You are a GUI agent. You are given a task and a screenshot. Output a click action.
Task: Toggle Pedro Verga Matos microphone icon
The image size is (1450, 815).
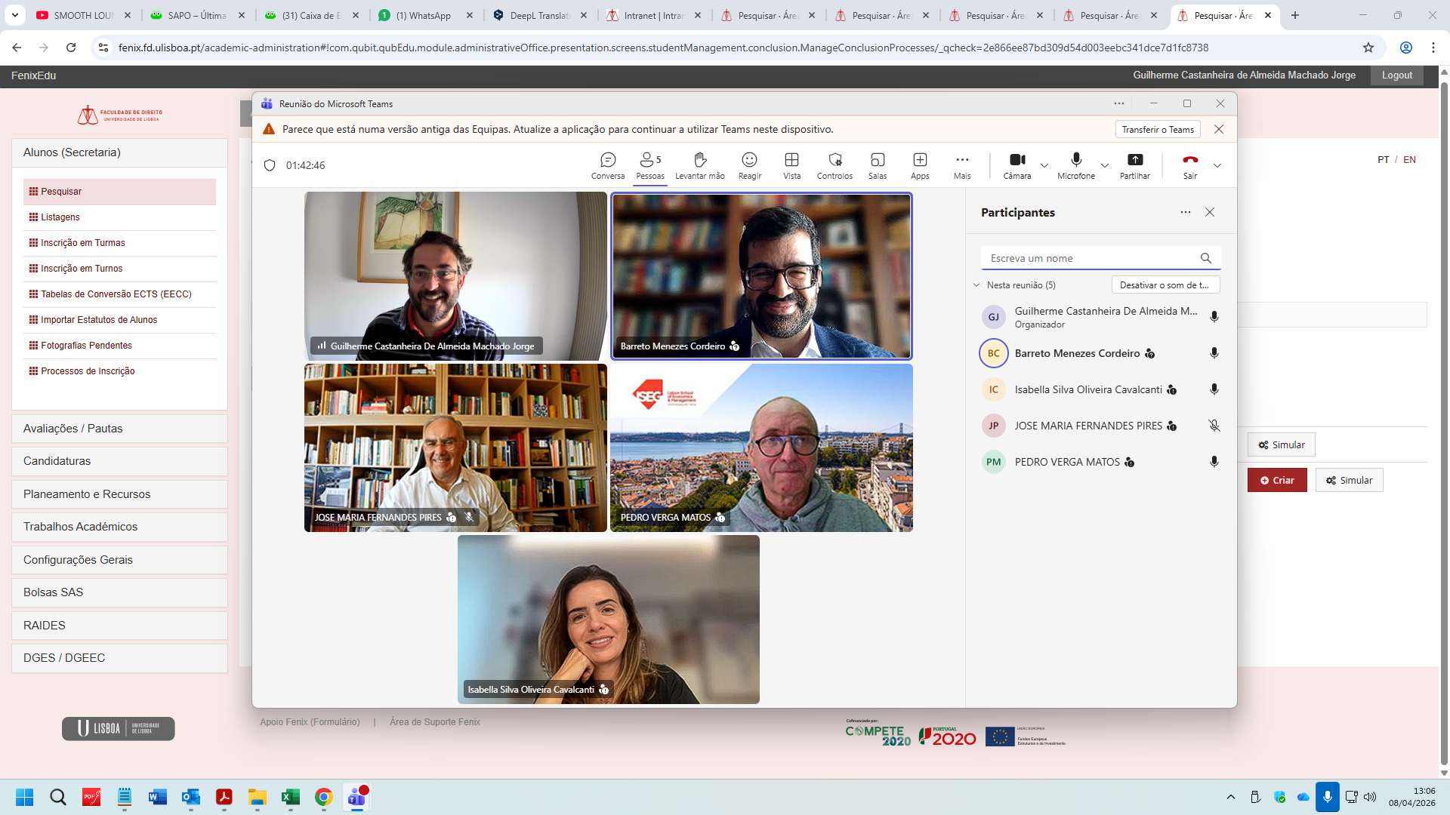click(1214, 462)
